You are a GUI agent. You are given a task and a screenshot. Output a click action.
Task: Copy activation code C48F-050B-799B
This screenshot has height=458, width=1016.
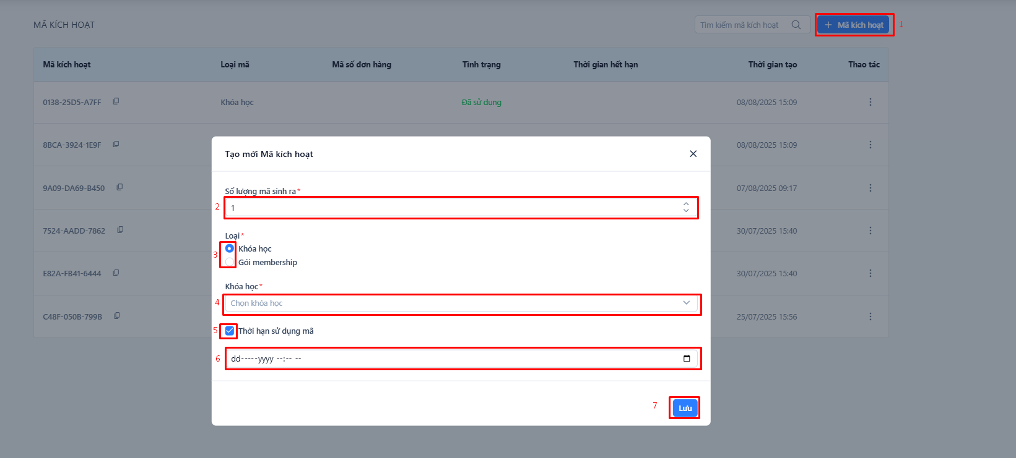(x=117, y=316)
